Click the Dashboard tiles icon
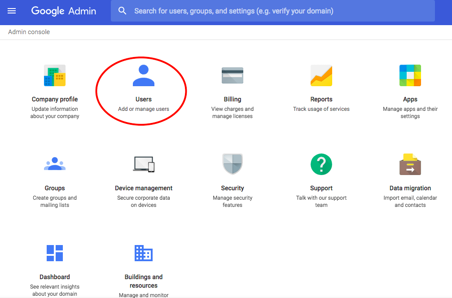 pos(55,253)
